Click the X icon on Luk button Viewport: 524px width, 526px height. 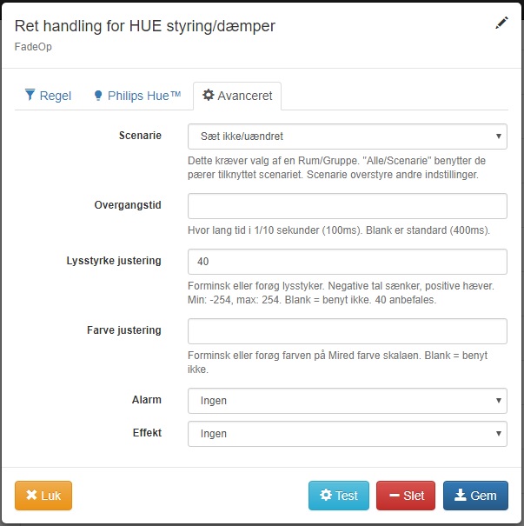(32, 496)
